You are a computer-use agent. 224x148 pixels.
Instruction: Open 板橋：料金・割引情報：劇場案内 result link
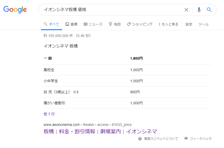click(x=100, y=131)
